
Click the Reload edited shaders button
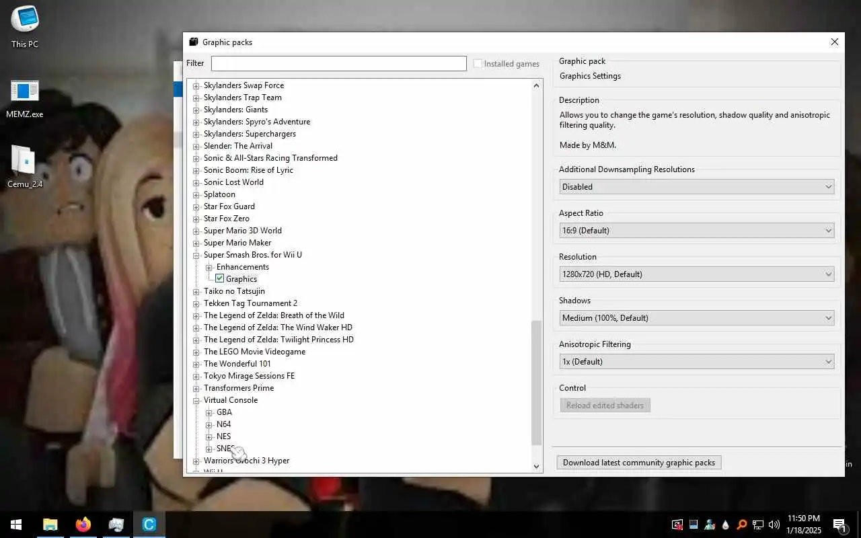click(x=605, y=406)
